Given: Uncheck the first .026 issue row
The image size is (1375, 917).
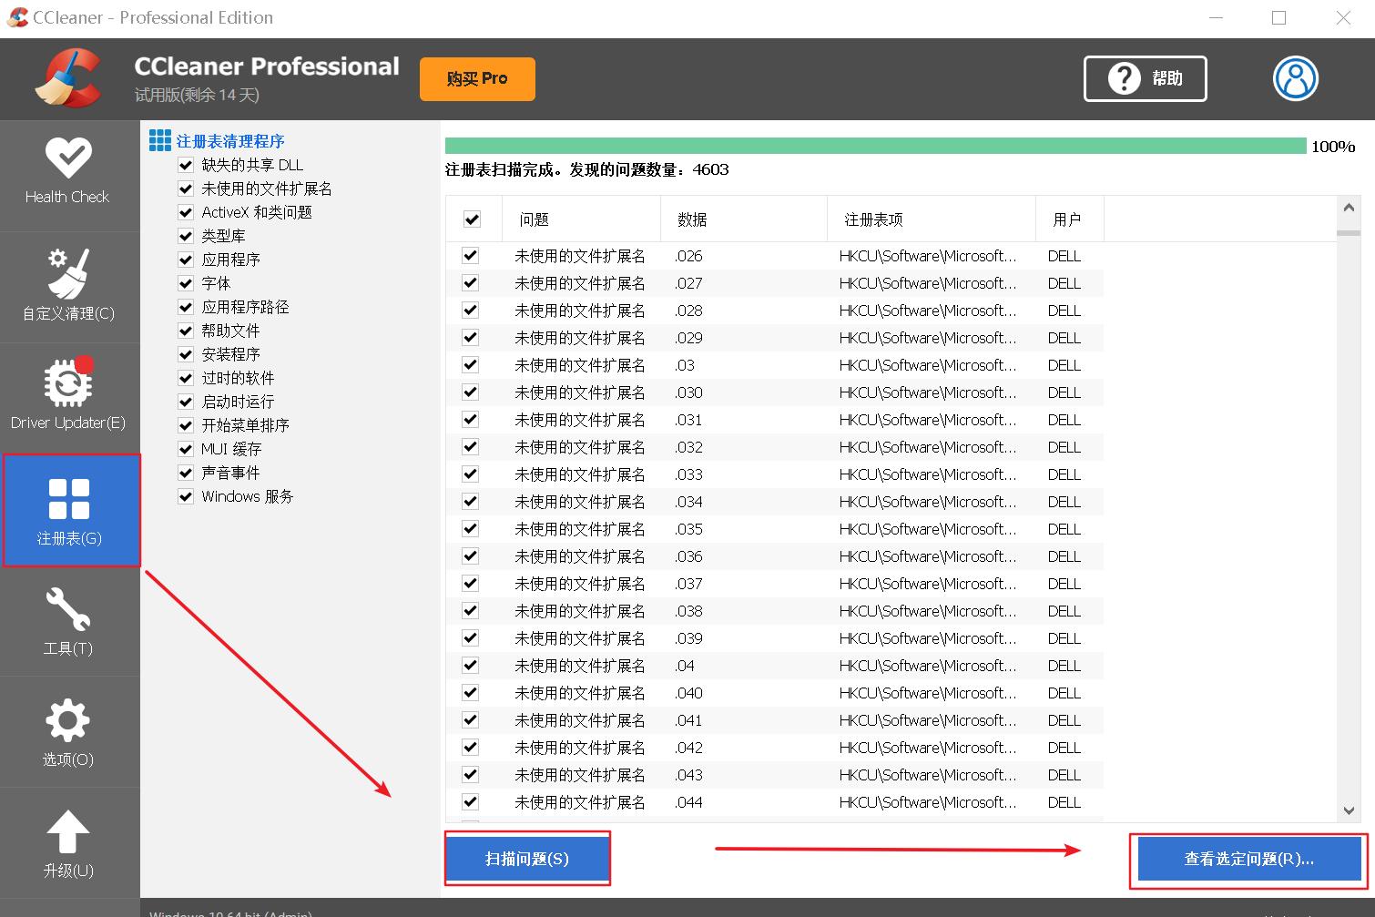Looking at the screenshot, I should tap(470, 256).
